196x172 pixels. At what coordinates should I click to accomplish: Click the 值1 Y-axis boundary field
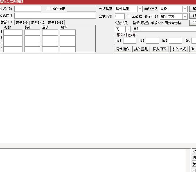pyautogui.click(x=130, y=41)
